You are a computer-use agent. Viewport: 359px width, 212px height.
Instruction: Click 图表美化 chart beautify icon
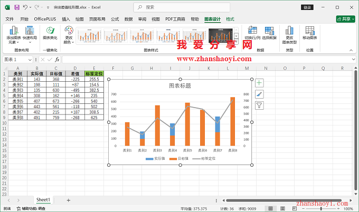pos(50,33)
